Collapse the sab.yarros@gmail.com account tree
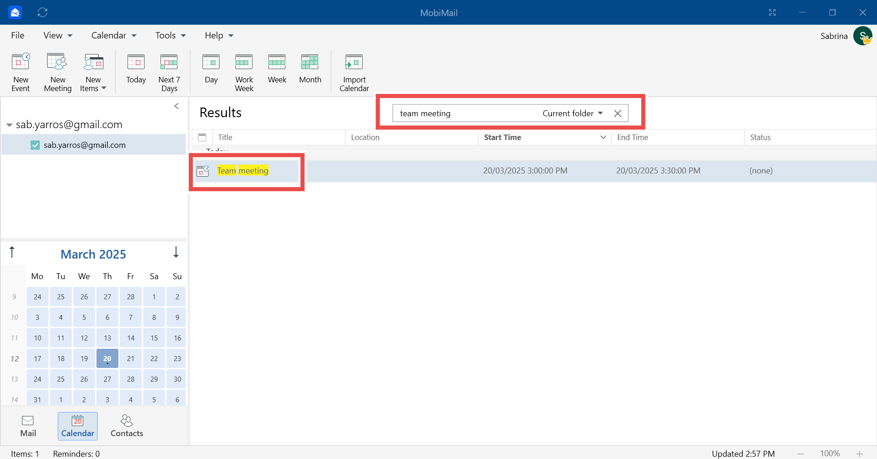This screenshot has height=459, width=877. pyautogui.click(x=9, y=125)
